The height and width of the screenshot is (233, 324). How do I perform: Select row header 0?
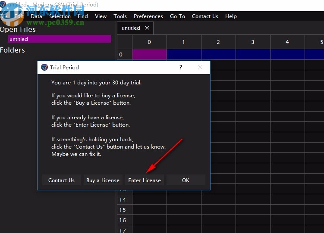point(125,54)
